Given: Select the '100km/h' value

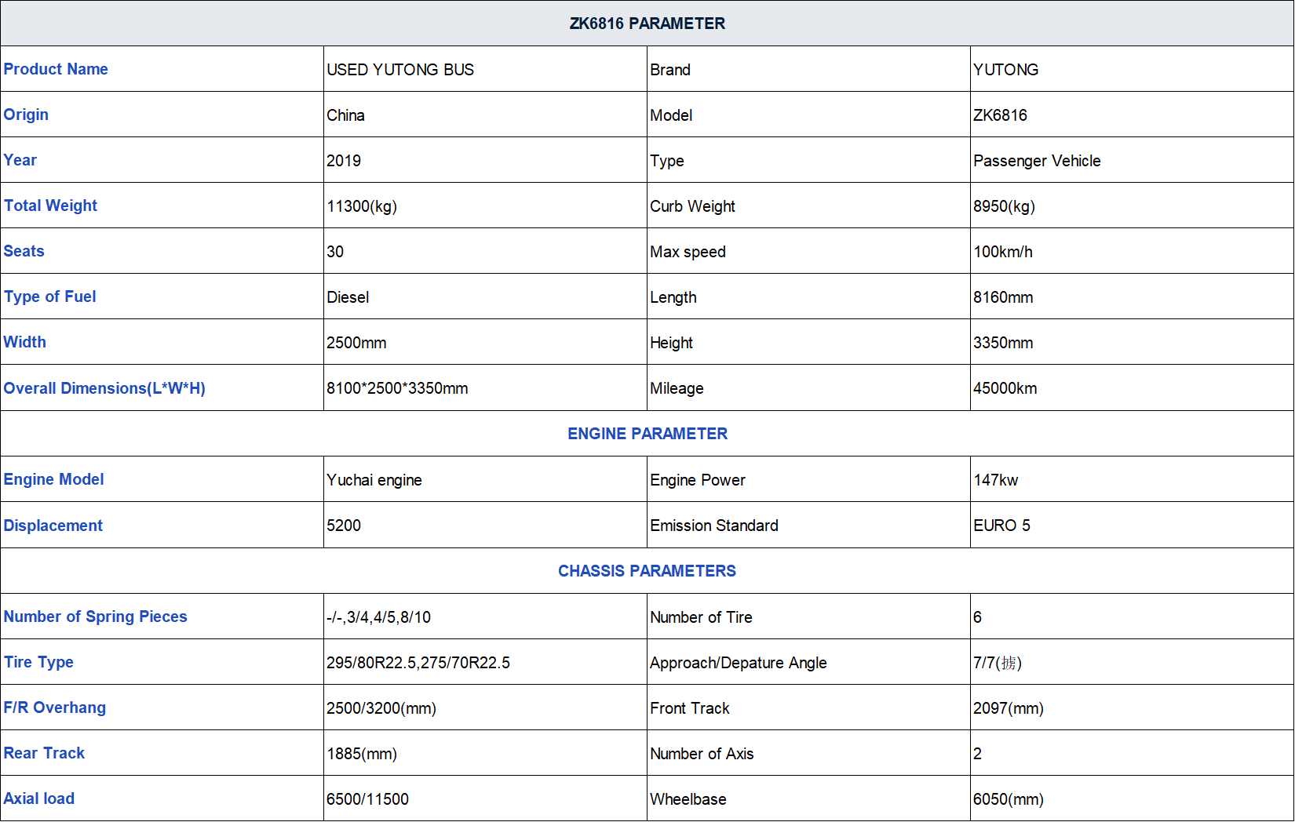Looking at the screenshot, I should (x=1003, y=252).
